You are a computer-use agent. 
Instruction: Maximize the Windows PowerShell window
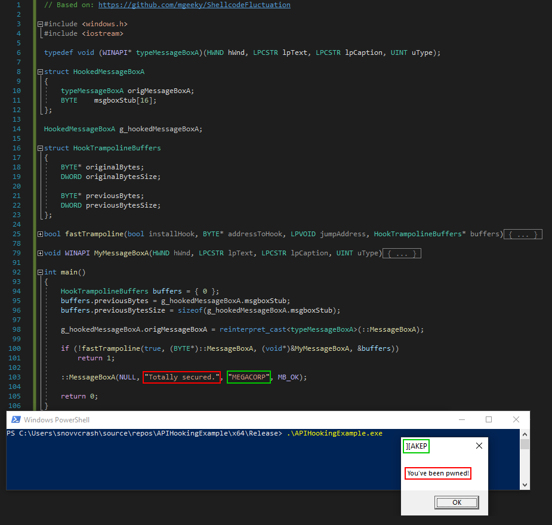pyautogui.click(x=489, y=420)
